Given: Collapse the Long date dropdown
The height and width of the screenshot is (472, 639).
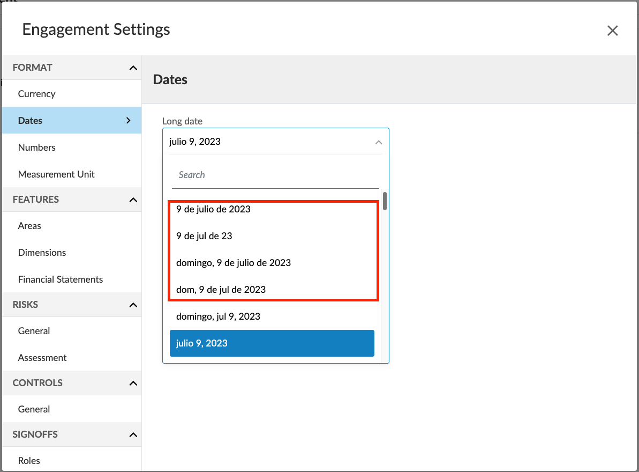Looking at the screenshot, I should pyautogui.click(x=379, y=142).
